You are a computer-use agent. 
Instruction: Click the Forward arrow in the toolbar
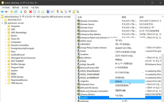(x=6, y=12)
